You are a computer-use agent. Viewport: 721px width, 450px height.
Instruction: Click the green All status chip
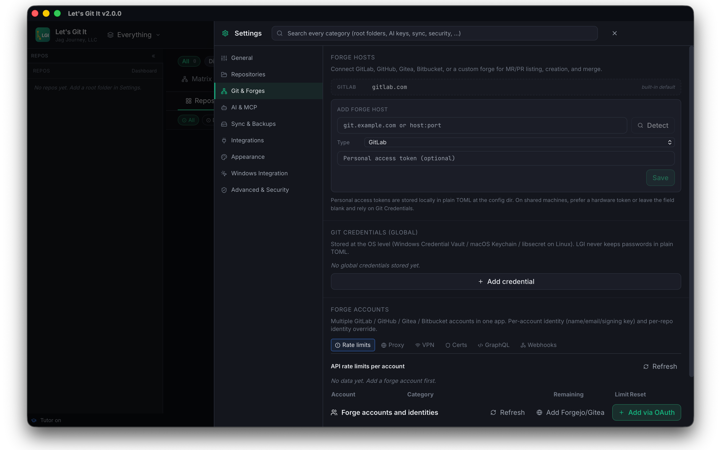(x=188, y=120)
